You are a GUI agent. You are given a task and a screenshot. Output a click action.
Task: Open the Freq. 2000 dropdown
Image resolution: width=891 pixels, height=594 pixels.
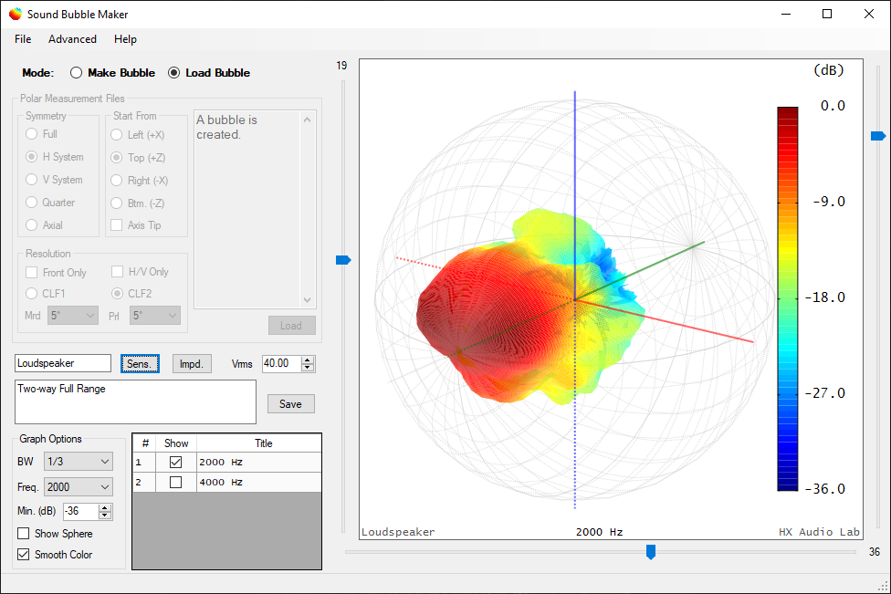(79, 486)
